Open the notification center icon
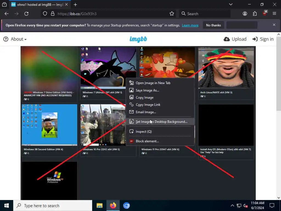Screen dimensions: 281x211 pyautogui.click(x=272, y=206)
